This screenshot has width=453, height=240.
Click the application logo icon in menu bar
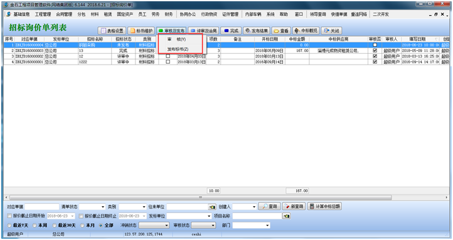(x=8, y=14)
